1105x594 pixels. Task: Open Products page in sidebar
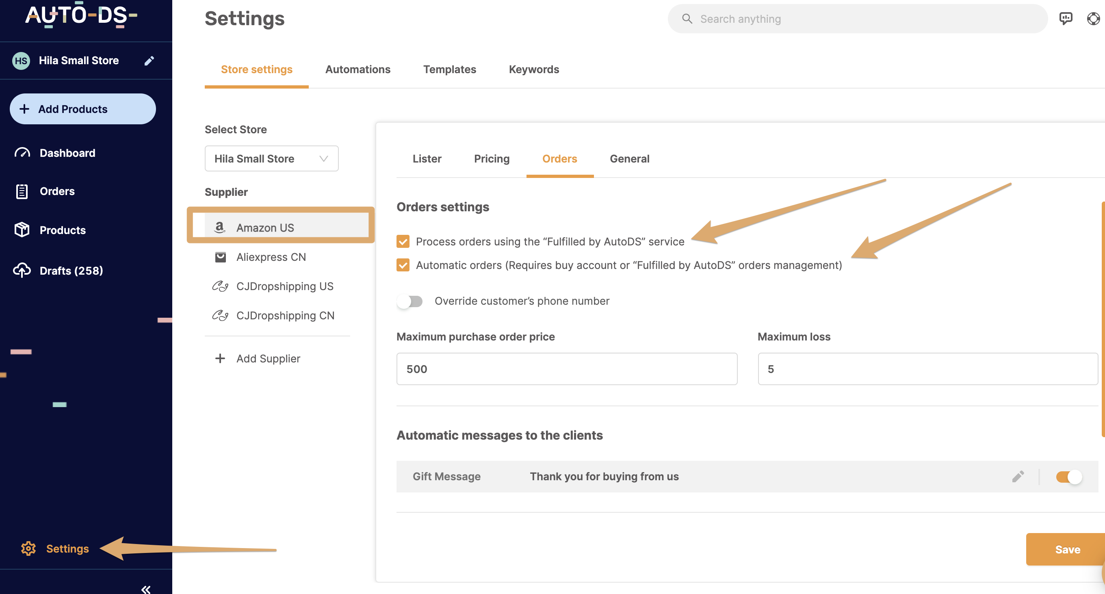coord(63,230)
